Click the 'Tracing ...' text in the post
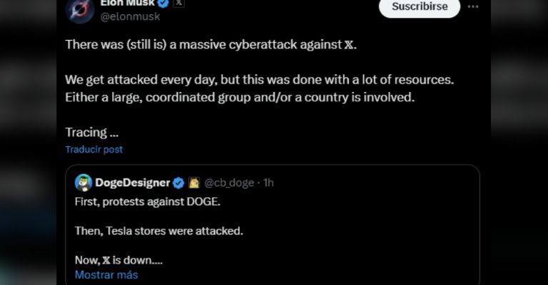 (91, 132)
